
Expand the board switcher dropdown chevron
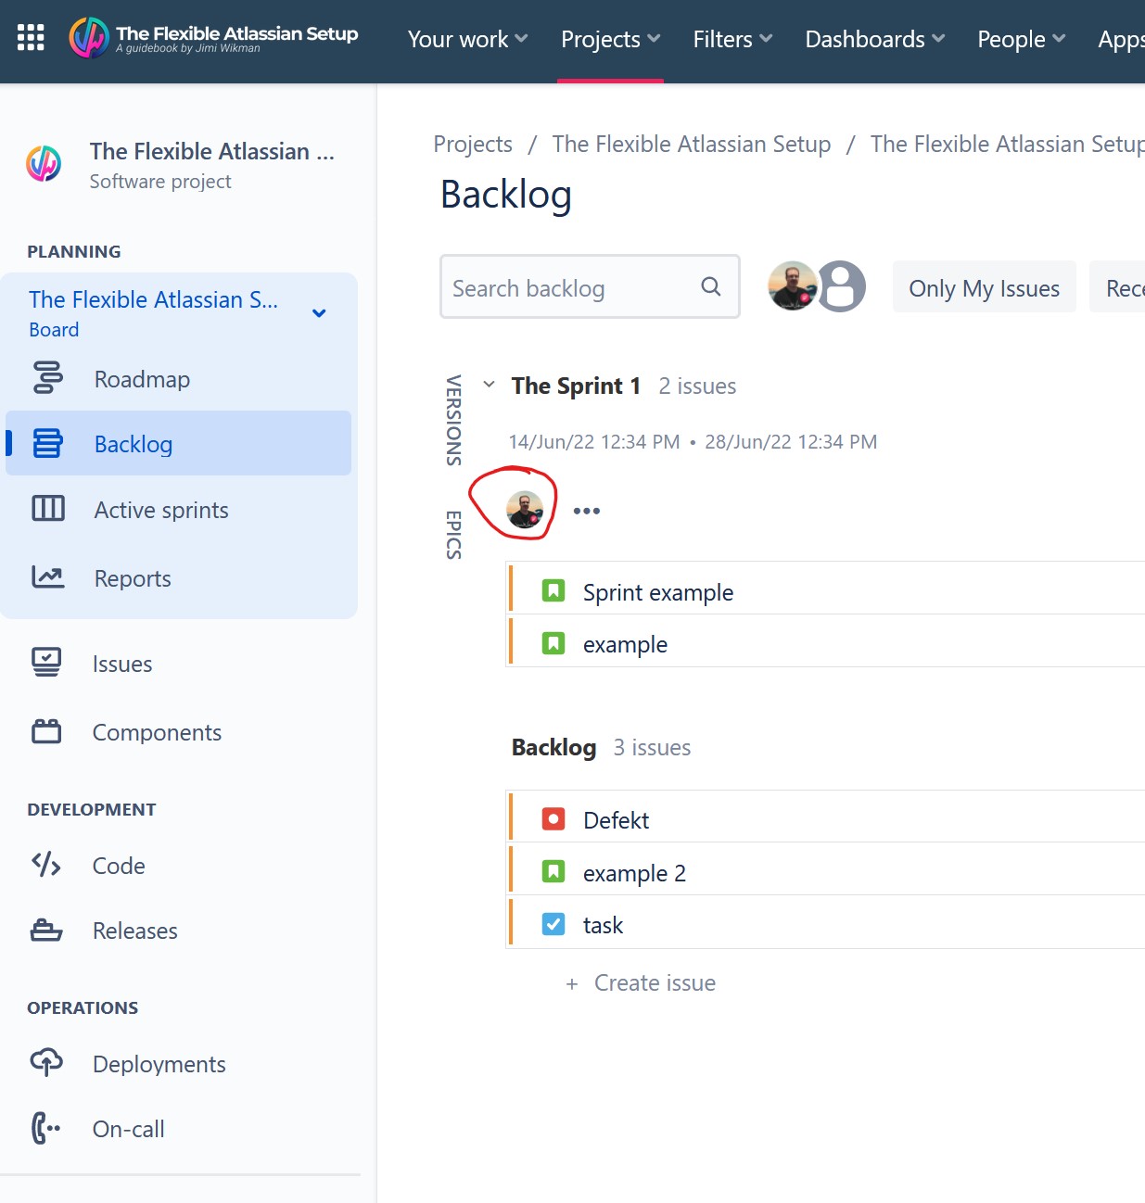coord(319,313)
